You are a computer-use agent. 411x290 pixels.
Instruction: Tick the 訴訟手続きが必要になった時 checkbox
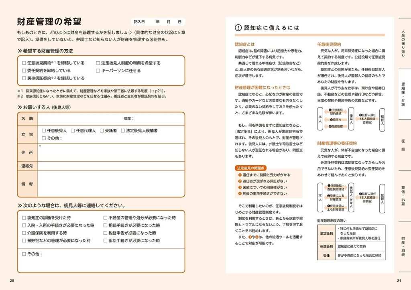(106, 241)
